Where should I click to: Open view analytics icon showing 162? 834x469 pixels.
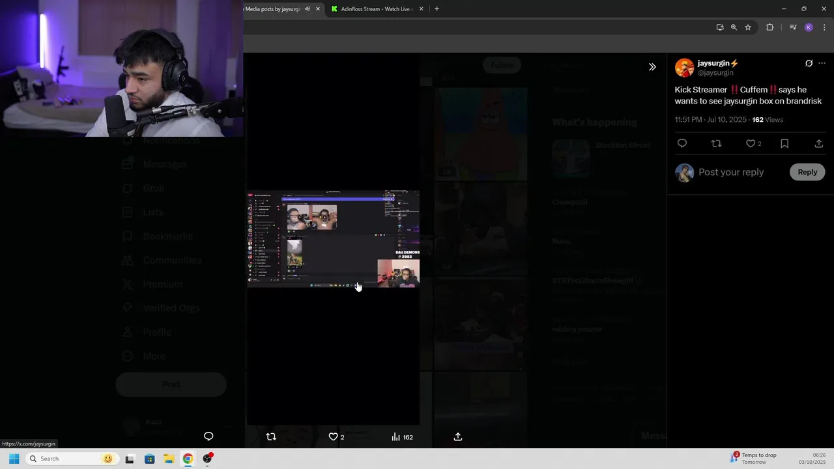tap(402, 437)
